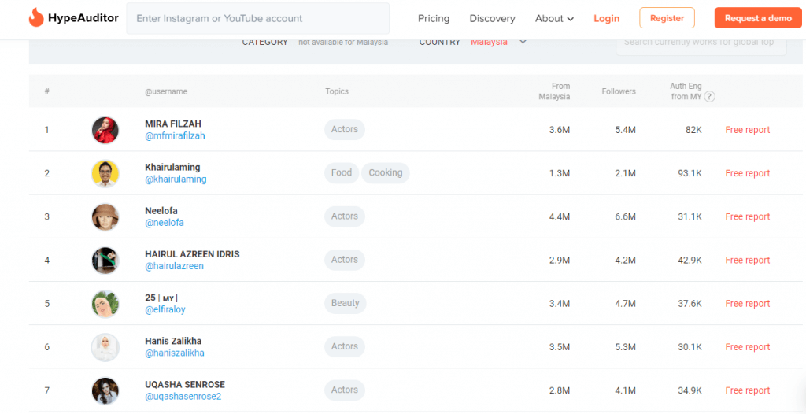Select the Actors tag in Neelofa row
The height and width of the screenshot is (414, 806).
[x=345, y=216]
